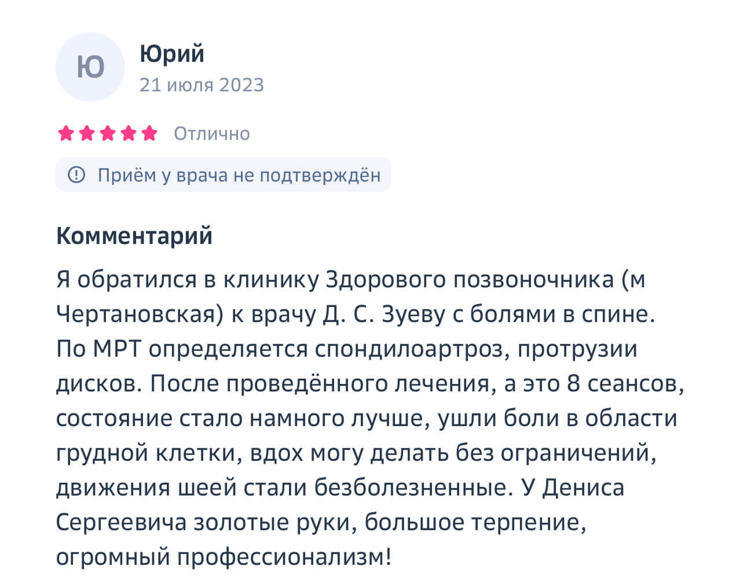
Task: Click the Комментарий heading
Action: [x=134, y=236]
